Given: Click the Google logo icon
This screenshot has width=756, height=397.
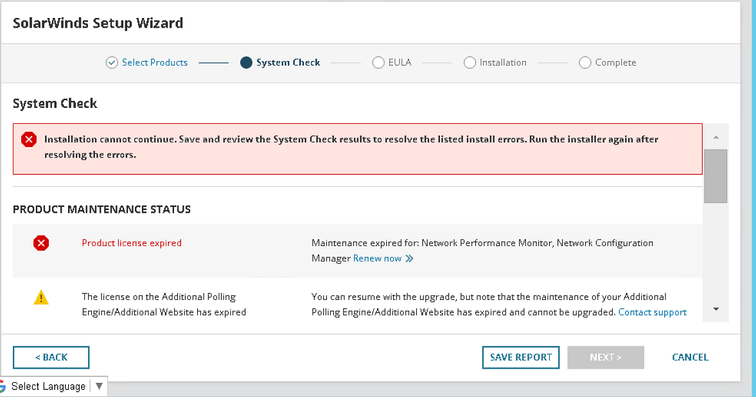Looking at the screenshot, I should click(x=3, y=386).
